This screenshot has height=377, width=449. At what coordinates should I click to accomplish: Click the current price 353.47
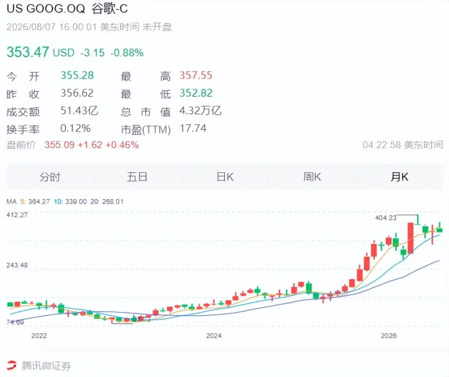[x=27, y=52]
